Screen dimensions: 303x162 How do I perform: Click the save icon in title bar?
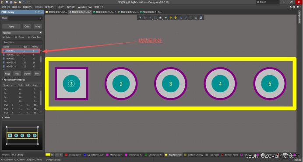(7, 2)
